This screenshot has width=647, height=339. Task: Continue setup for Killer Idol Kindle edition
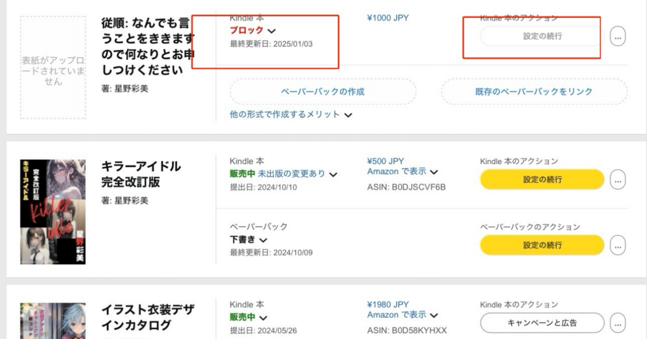click(x=542, y=179)
